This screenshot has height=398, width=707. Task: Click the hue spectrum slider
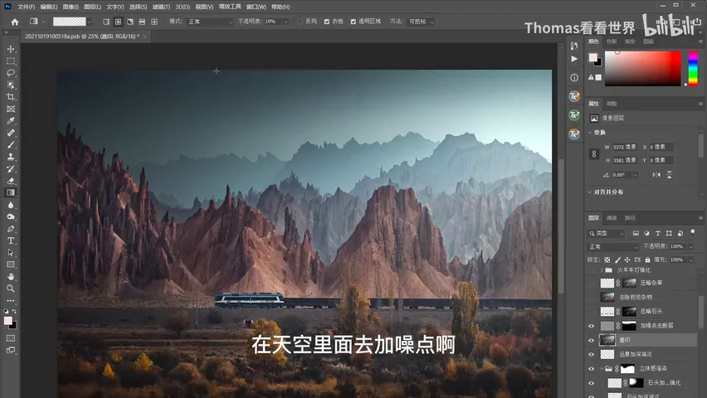(x=693, y=68)
